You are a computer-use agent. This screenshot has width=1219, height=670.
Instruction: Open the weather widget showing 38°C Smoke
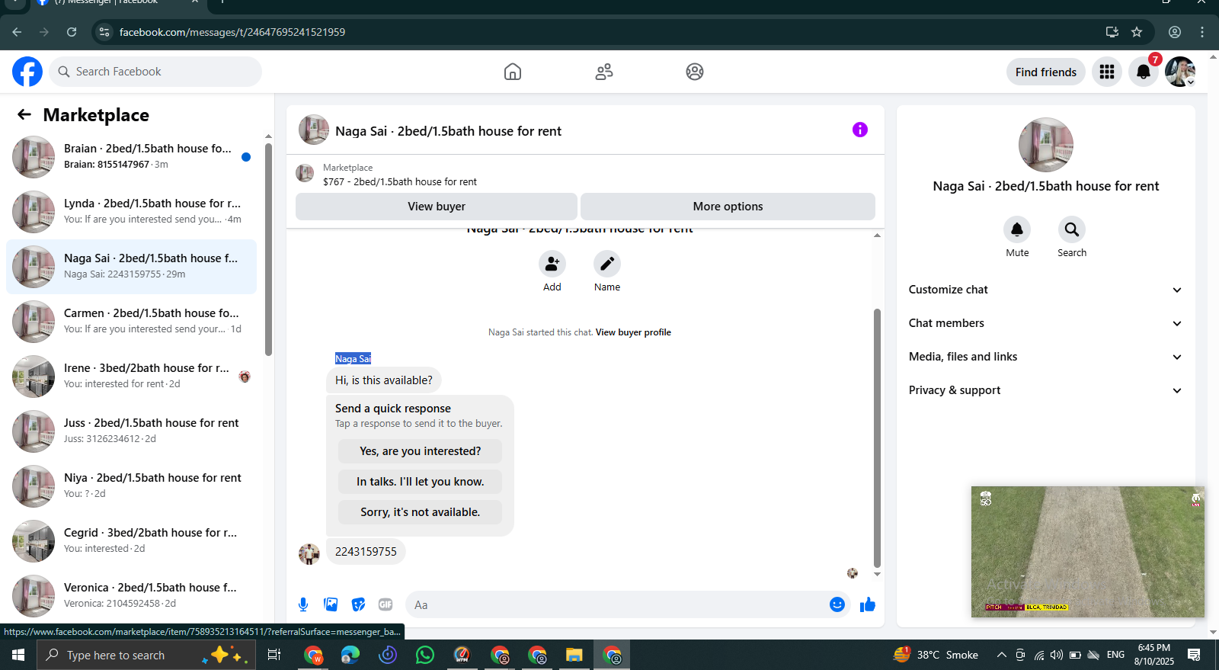point(936,655)
